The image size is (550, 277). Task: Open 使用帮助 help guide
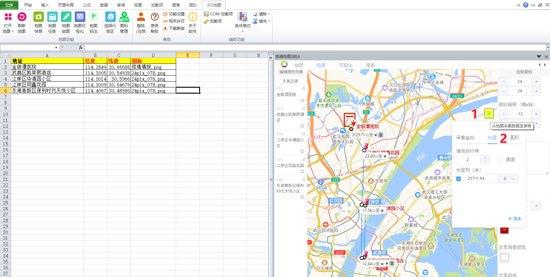pos(154,23)
